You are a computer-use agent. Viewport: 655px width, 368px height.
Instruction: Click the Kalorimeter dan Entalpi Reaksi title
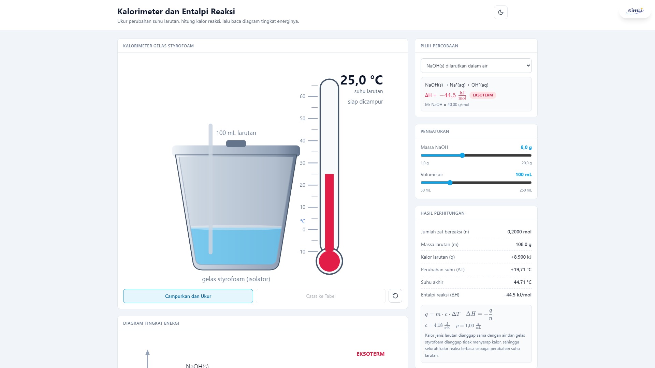pyautogui.click(x=176, y=12)
